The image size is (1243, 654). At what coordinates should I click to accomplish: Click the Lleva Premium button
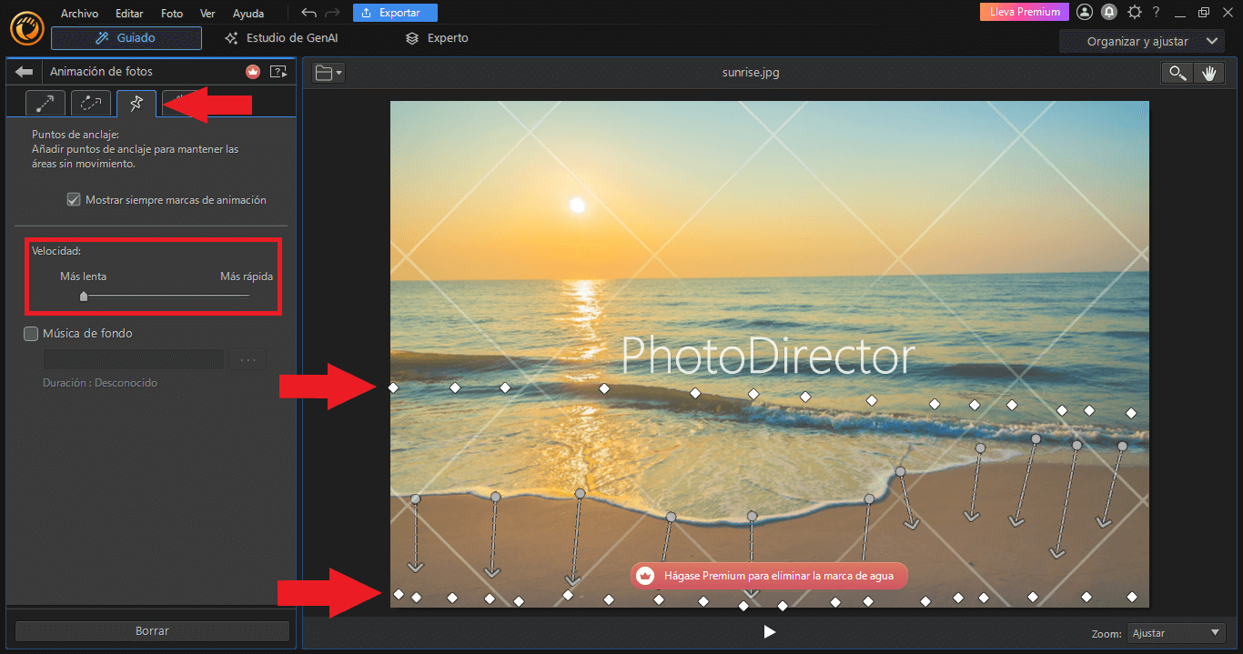[x=1025, y=12]
